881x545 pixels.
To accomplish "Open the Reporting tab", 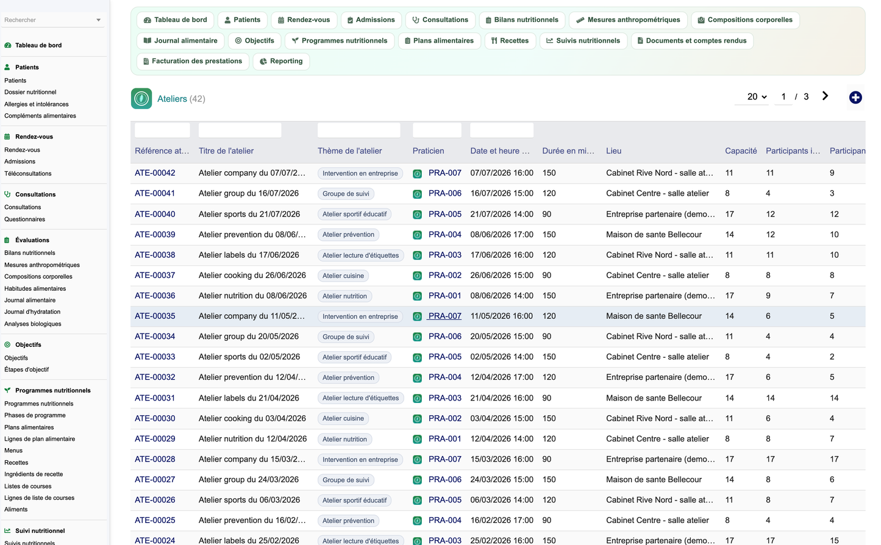I will pos(281,61).
